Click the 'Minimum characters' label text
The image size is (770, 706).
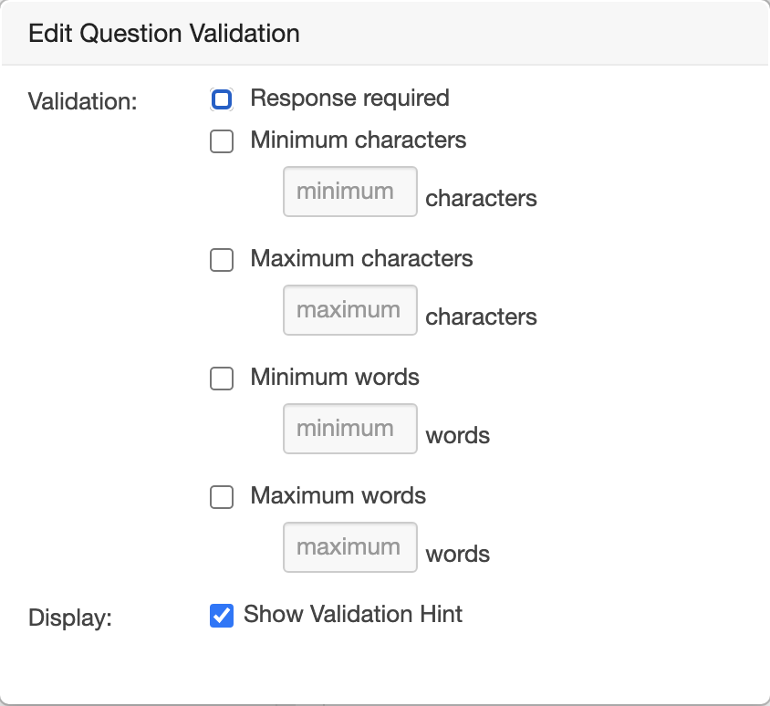pyautogui.click(x=359, y=140)
